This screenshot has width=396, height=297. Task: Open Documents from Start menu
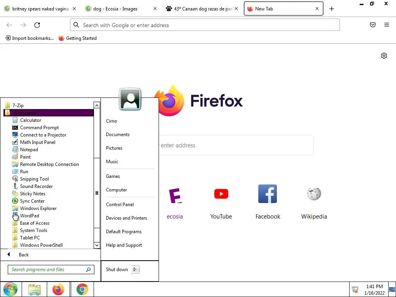118,135
